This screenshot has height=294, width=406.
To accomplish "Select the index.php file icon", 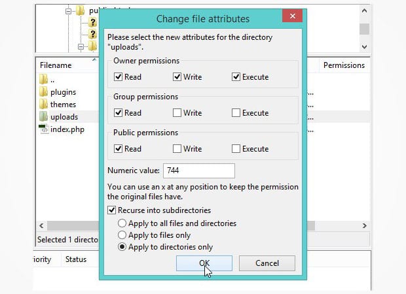I will click(x=43, y=129).
